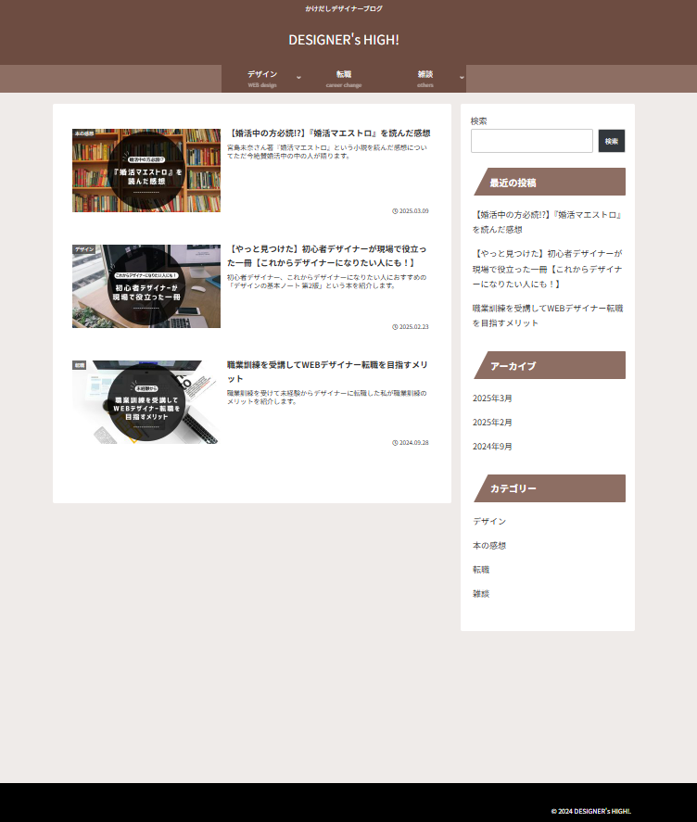Select the 転職 category in sidebar
697x822 pixels.
coord(481,570)
